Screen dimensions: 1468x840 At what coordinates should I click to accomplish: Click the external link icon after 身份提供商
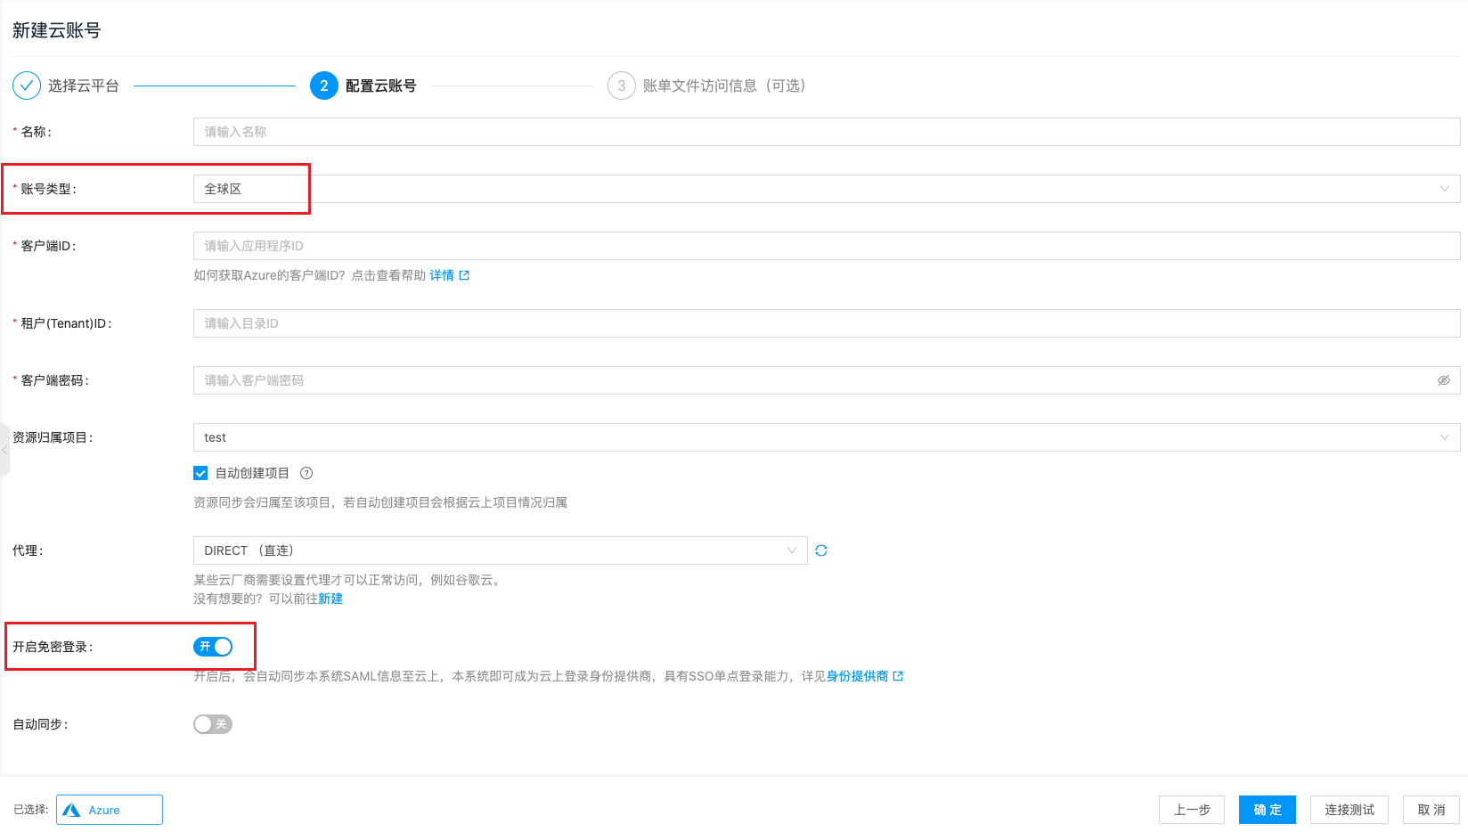(x=898, y=676)
